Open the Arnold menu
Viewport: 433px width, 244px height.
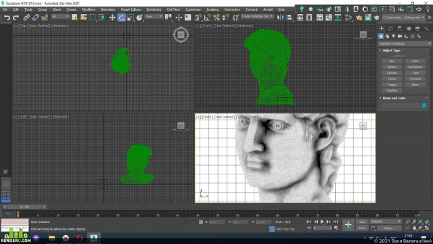(x=268, y=9)
